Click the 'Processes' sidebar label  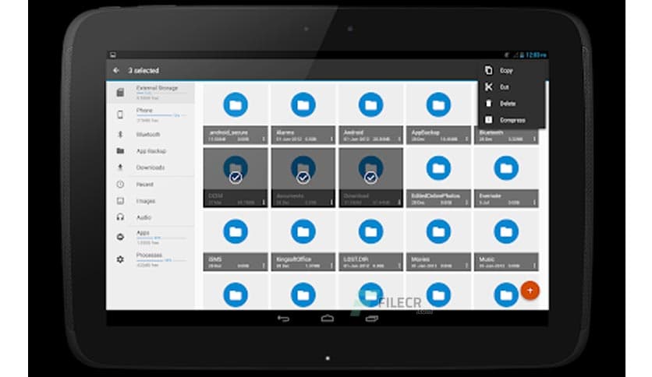(x=149, y=255)
